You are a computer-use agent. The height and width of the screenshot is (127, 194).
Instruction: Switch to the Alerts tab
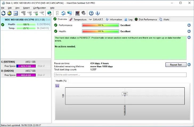[x=164, y=19]
